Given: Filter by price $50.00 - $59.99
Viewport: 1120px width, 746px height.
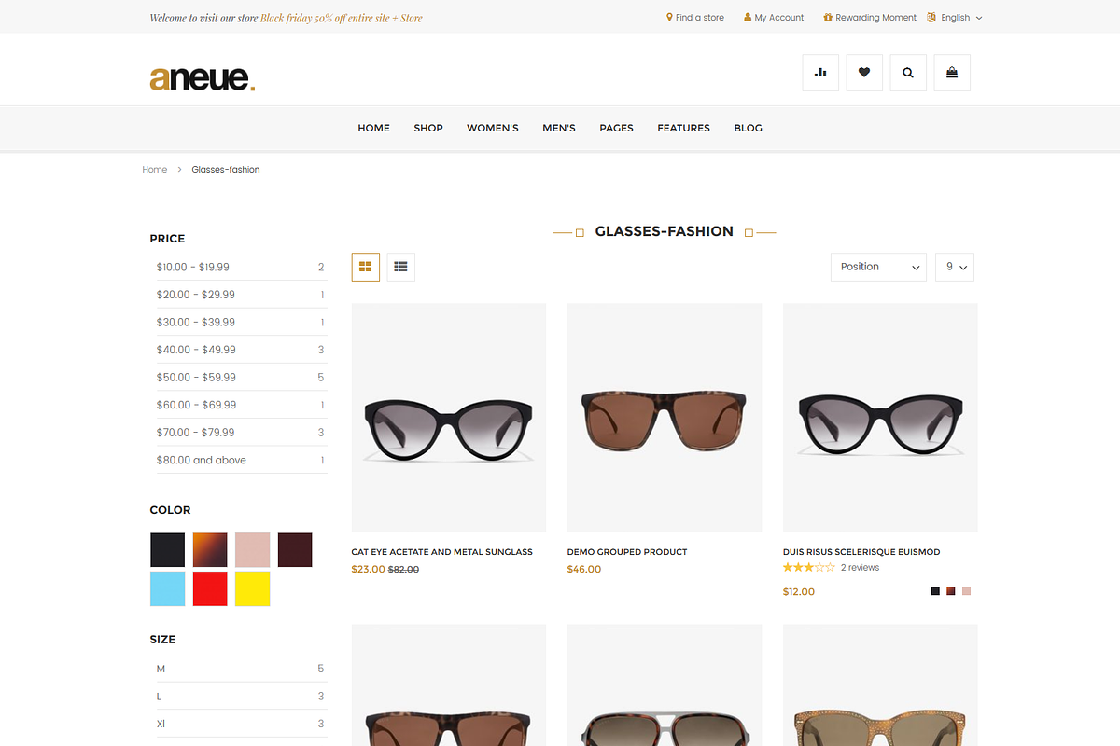Looking at the screenshot, I should (x=196, y=378).
